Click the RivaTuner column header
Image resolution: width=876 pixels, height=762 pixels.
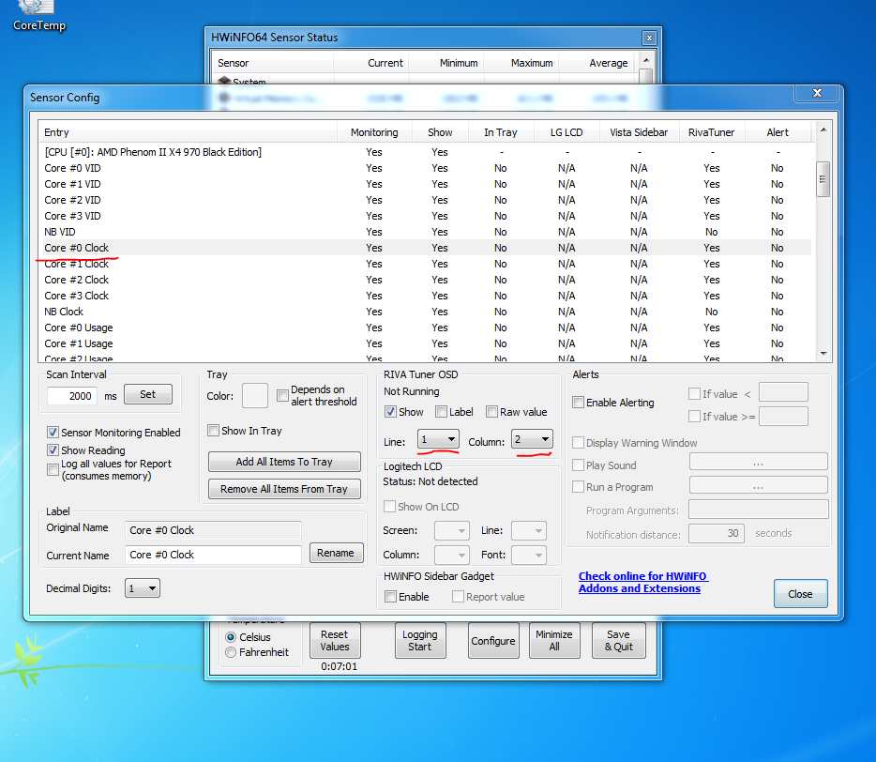tap(711, 132)
